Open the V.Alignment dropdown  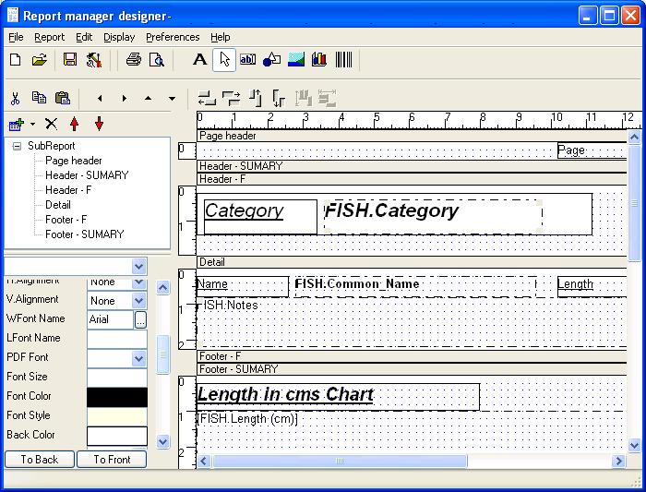click(138, 301)
